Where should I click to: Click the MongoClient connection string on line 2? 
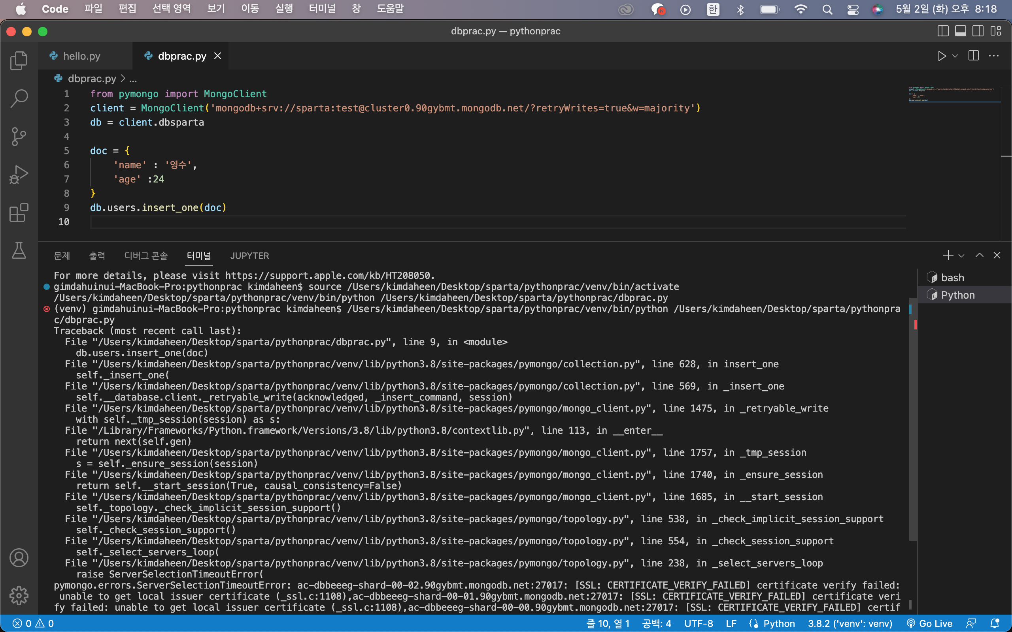[453, 108]
